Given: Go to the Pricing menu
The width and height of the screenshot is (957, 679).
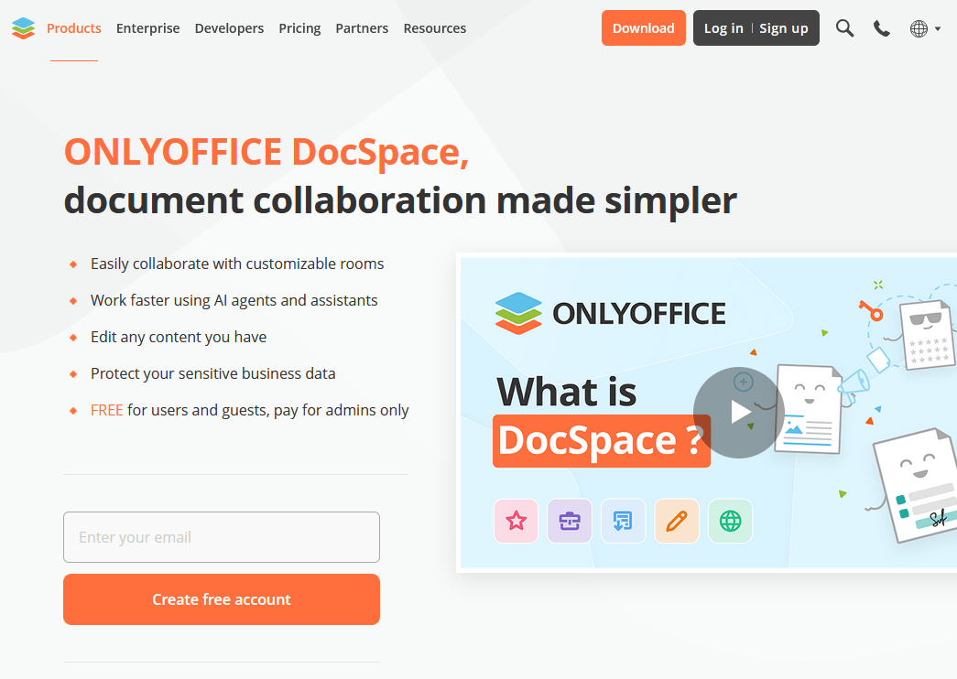Looking at the screenshot, I should pyautogui.click(x=299, y=28).
